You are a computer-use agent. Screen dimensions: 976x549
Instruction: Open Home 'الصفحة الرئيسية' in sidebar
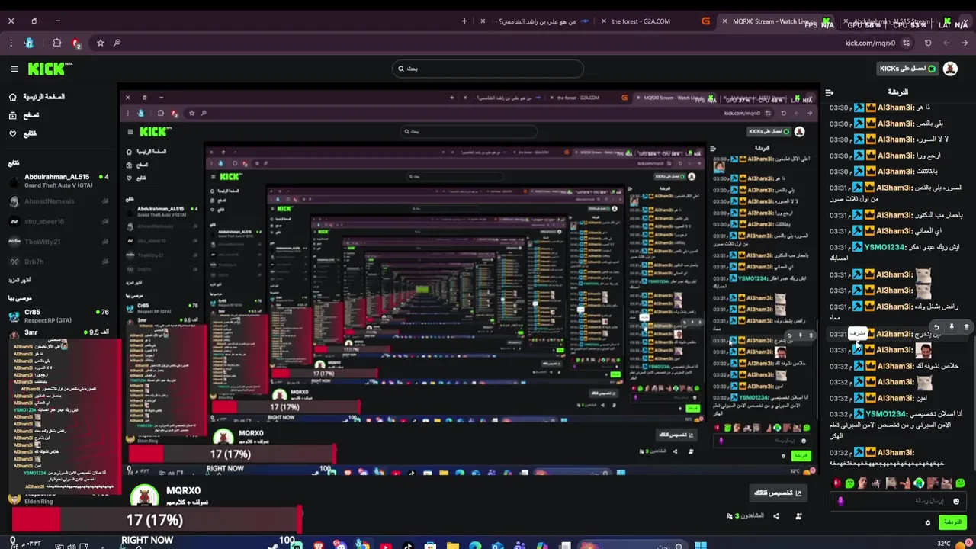[37, 97]
